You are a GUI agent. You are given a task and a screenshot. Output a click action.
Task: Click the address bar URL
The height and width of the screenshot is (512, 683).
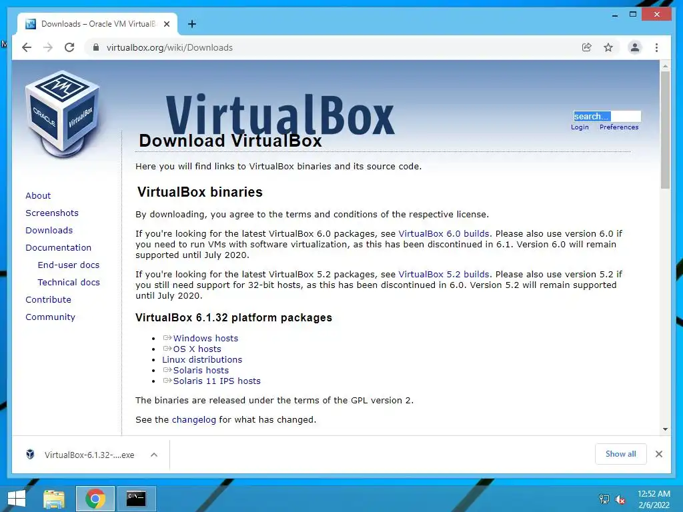click(x=169, y=47)
